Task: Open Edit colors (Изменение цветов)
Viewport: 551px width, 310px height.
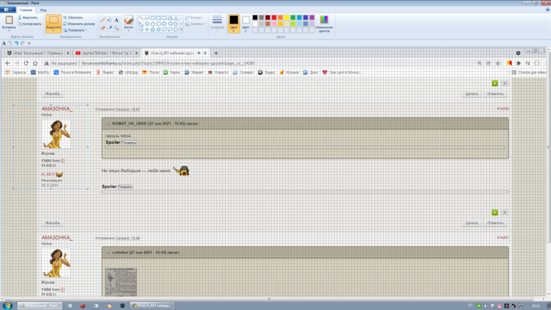Action: point(324,24)
